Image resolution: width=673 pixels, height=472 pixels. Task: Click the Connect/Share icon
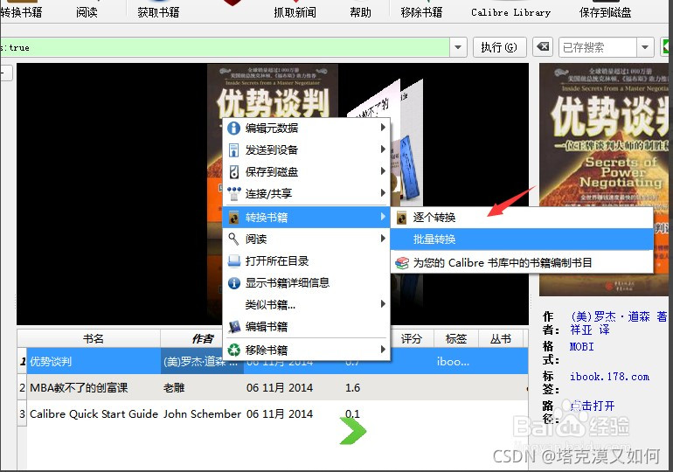tap(234, 193)
